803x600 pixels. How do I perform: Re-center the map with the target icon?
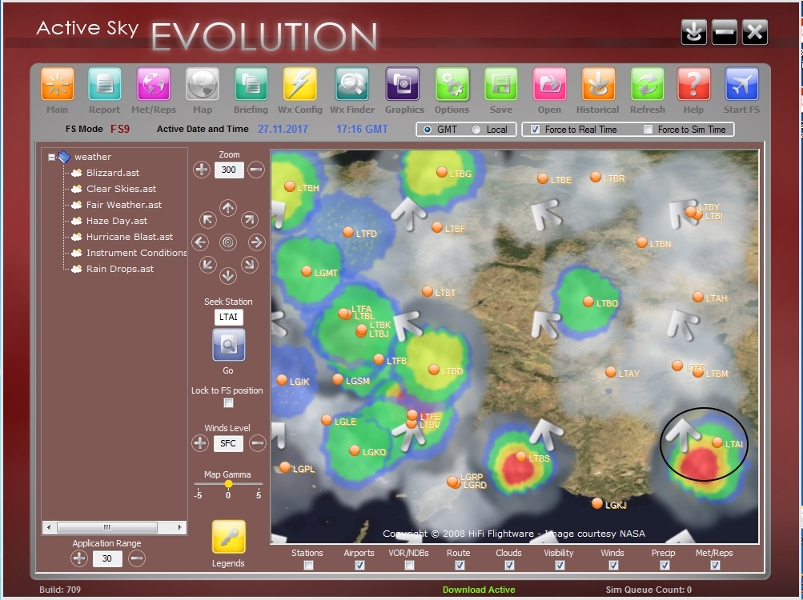pyautogui.click(x=228, y=242)
